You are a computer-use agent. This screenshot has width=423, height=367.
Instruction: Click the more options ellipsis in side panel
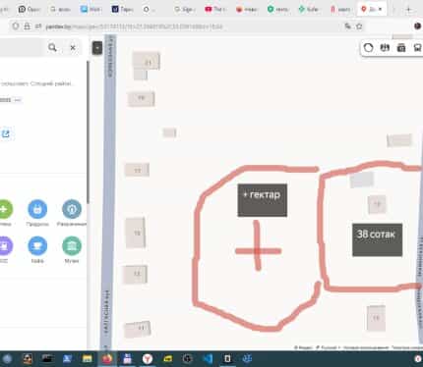[18, 100]
